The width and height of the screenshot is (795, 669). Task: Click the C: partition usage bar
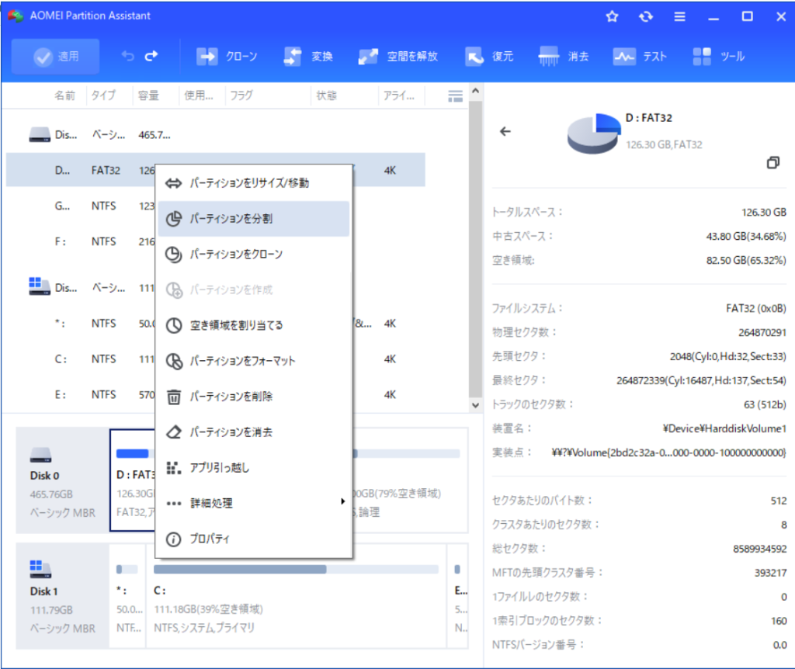point(295,569)
